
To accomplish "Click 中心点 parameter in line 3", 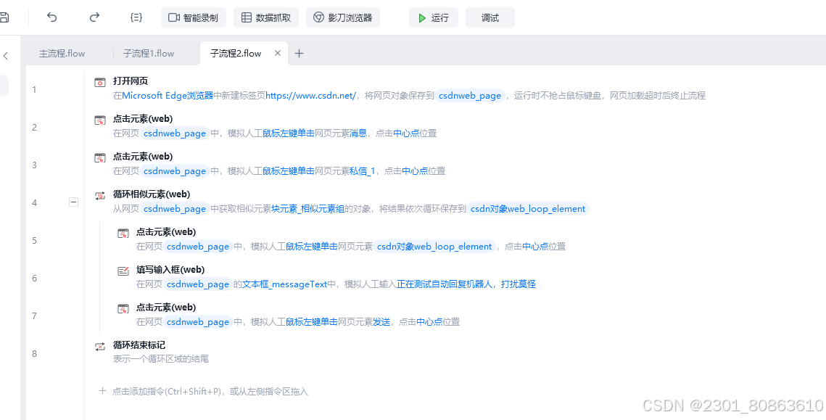I will [x=415, y=170].
